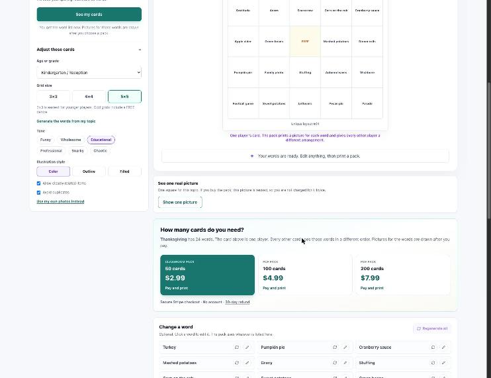Click the See my cards button
The image size is (491, 378).
(89, 15)
